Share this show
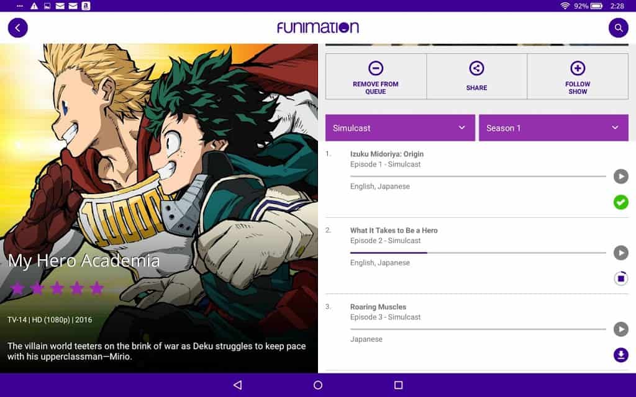This screenshot has width=636, height=397. click(x=476, y=76)
